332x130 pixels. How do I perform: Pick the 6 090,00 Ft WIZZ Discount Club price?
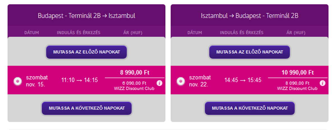tap(134, 86)
